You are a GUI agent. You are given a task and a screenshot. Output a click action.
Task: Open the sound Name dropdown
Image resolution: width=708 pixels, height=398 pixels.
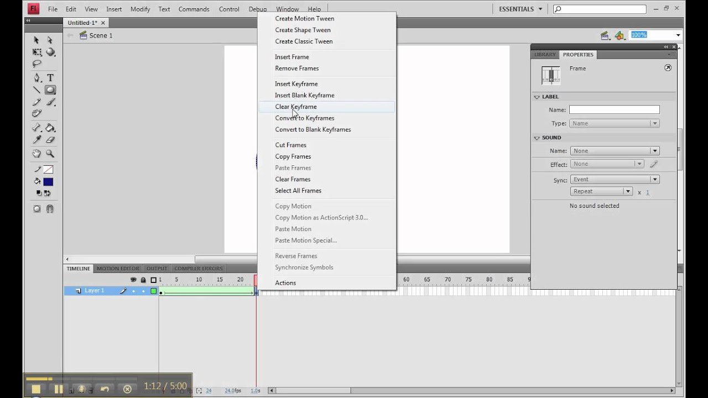(615, 150)
